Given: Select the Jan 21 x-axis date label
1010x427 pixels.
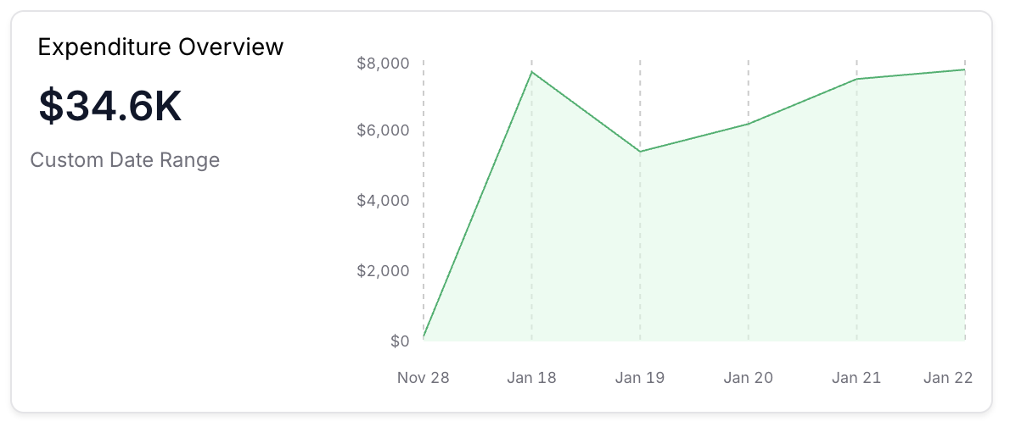Looking at the screenshot, I should coord(857,378).
